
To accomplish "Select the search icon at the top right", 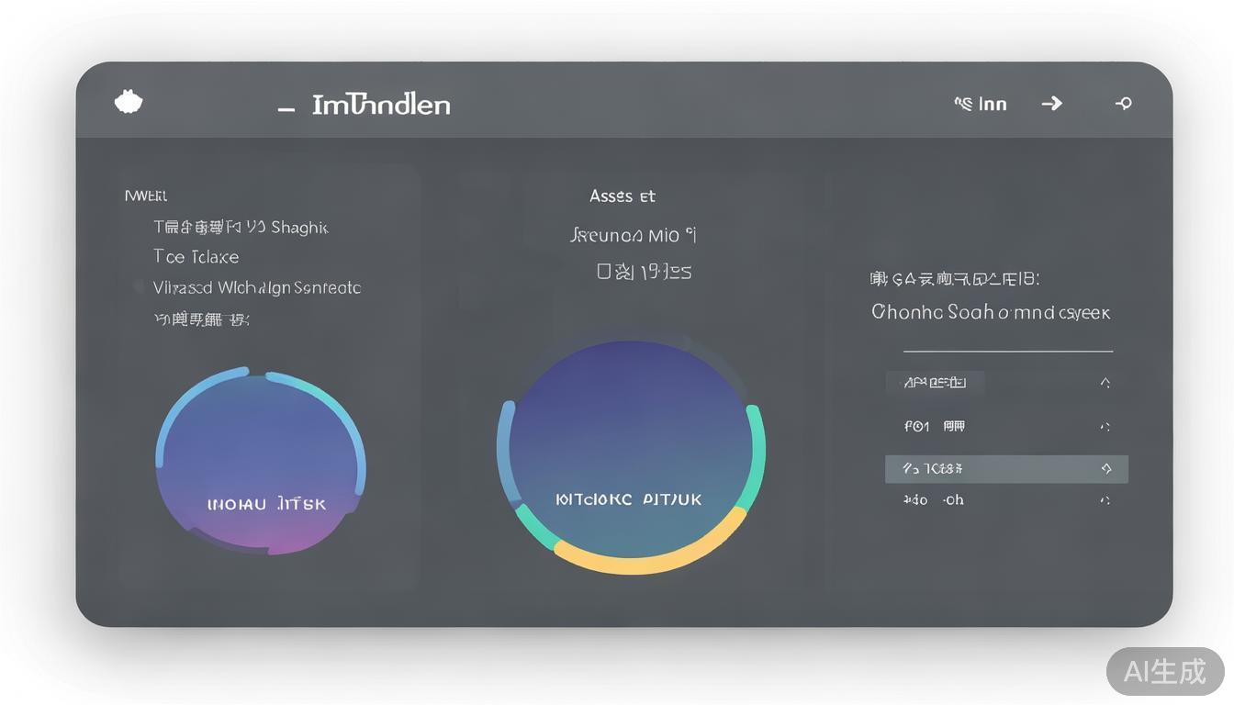I will pyautogui.click(x=1124, y=104).
